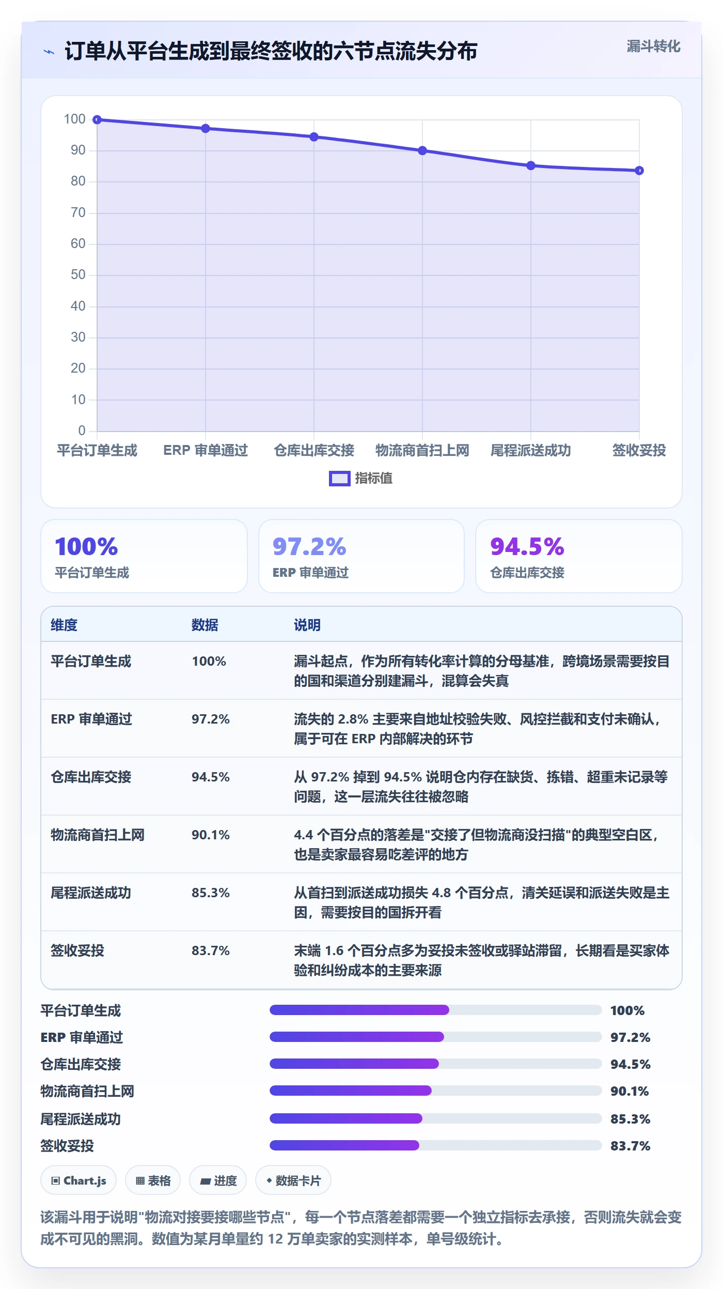Click the 指标值 legend label

(373, 479)
